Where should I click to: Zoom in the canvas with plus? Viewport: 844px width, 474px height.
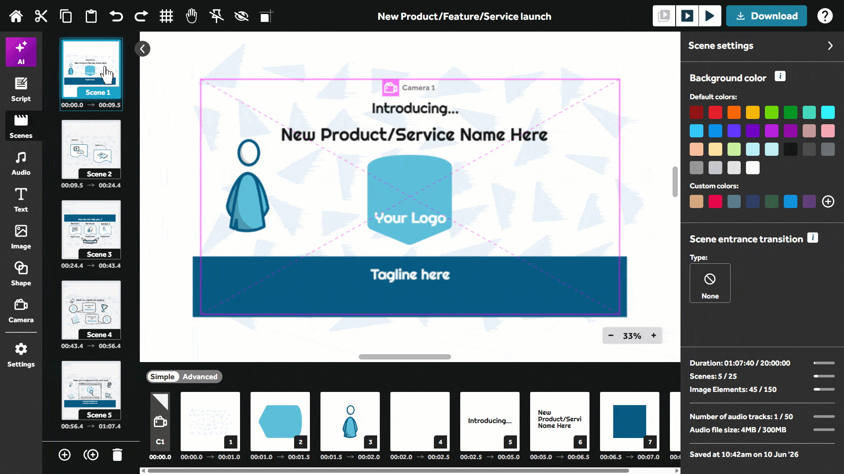click(654, 335)
